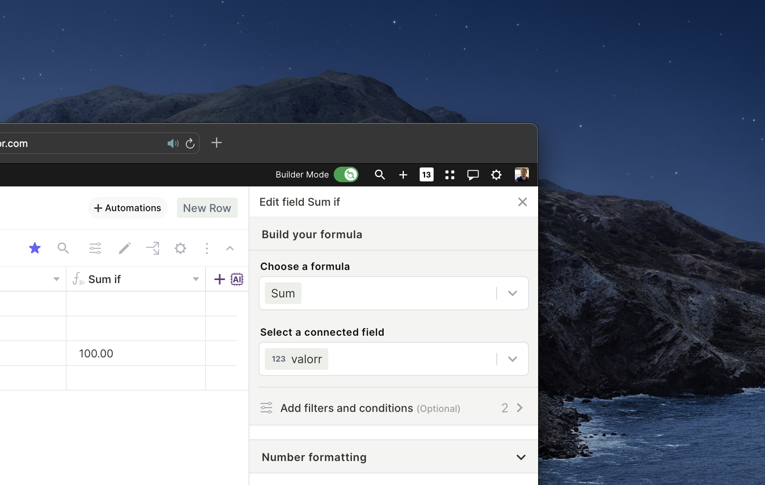Open the AI field generator icon

coord(237,279)
